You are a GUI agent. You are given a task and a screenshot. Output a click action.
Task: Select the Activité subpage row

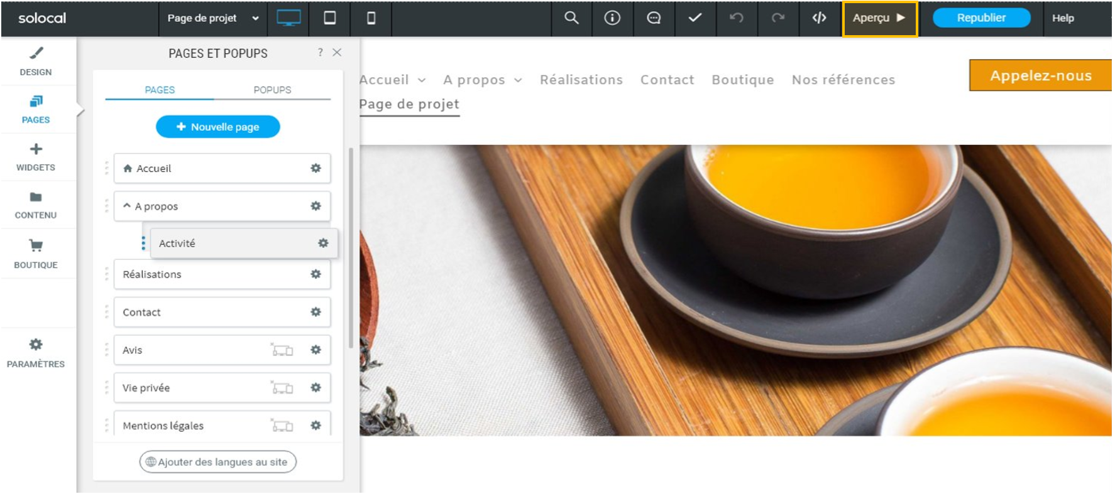244,243
